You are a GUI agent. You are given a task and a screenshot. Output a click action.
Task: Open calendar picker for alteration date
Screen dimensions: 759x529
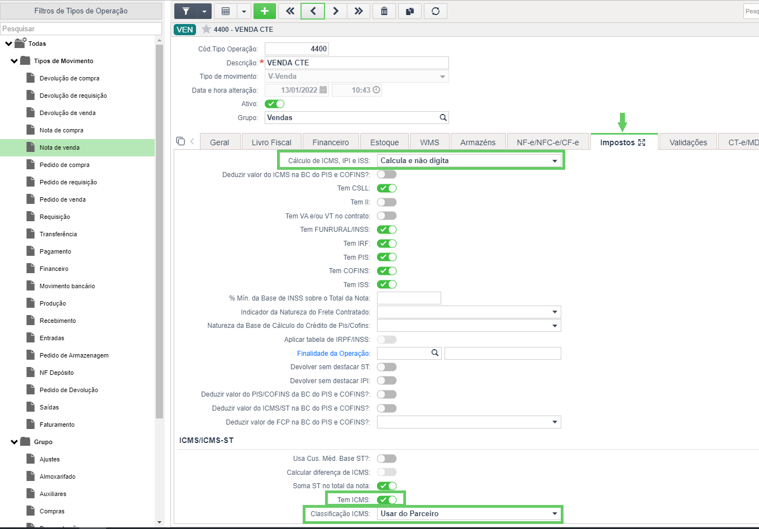pos(323,90)
